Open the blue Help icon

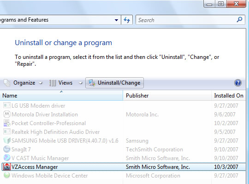pyautogui.click(x=238, y=83)
